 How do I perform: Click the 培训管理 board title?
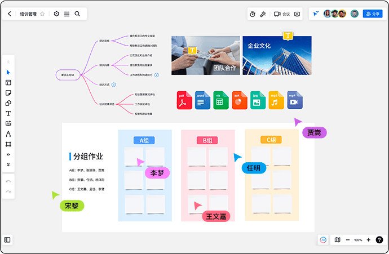coord(28,14)
